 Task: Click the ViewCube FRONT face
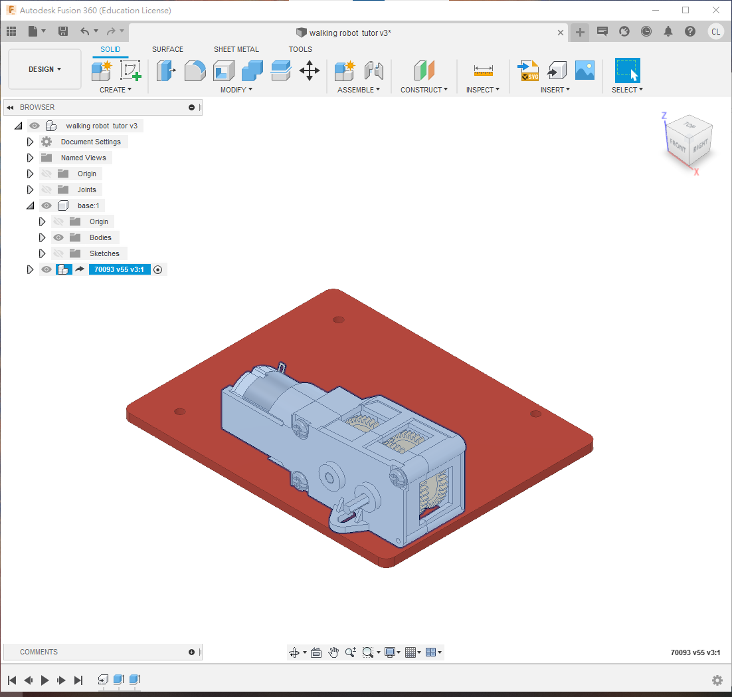click(678, 144)
